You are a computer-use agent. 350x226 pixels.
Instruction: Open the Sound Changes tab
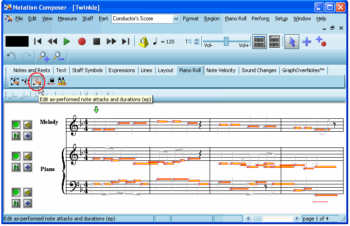pyautogui.click(x=259, y=70)
